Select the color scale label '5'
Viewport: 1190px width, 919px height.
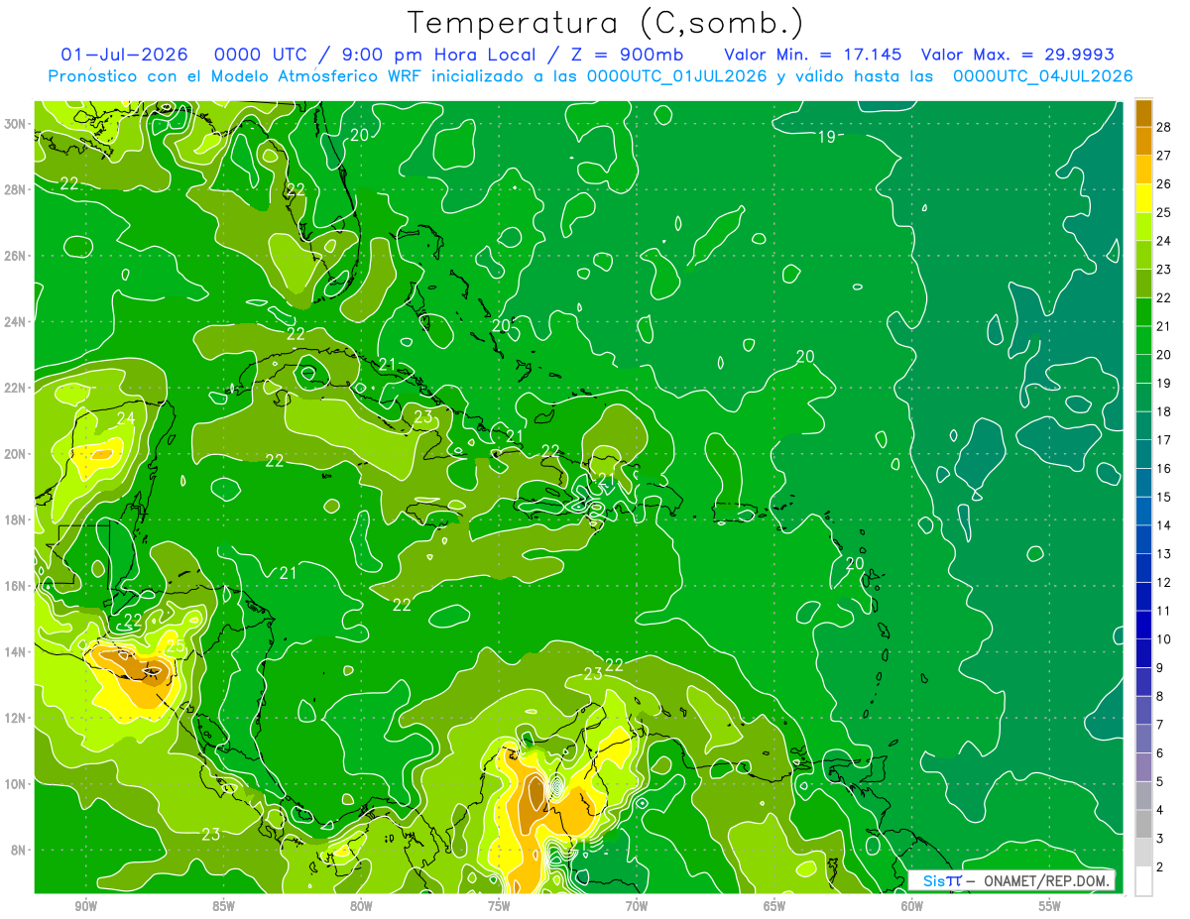[1160, 782]
